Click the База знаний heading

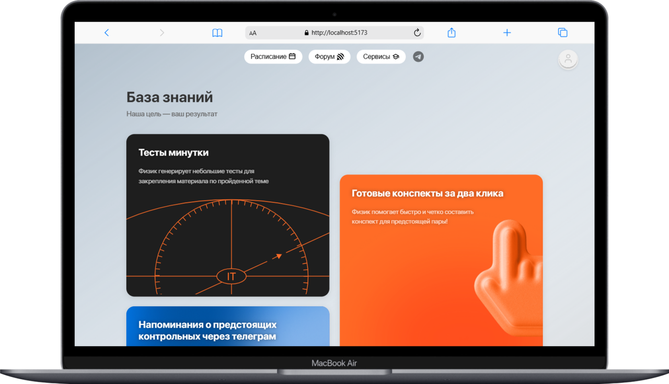[170, 97]
